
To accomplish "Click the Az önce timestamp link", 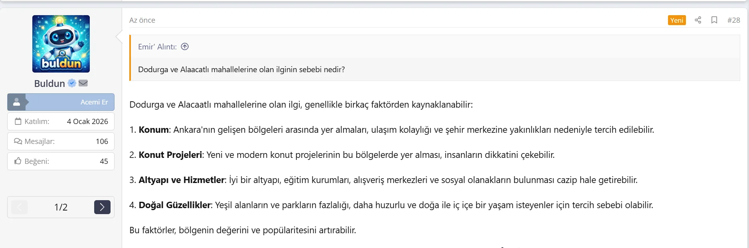I will [x=141, y=20].
